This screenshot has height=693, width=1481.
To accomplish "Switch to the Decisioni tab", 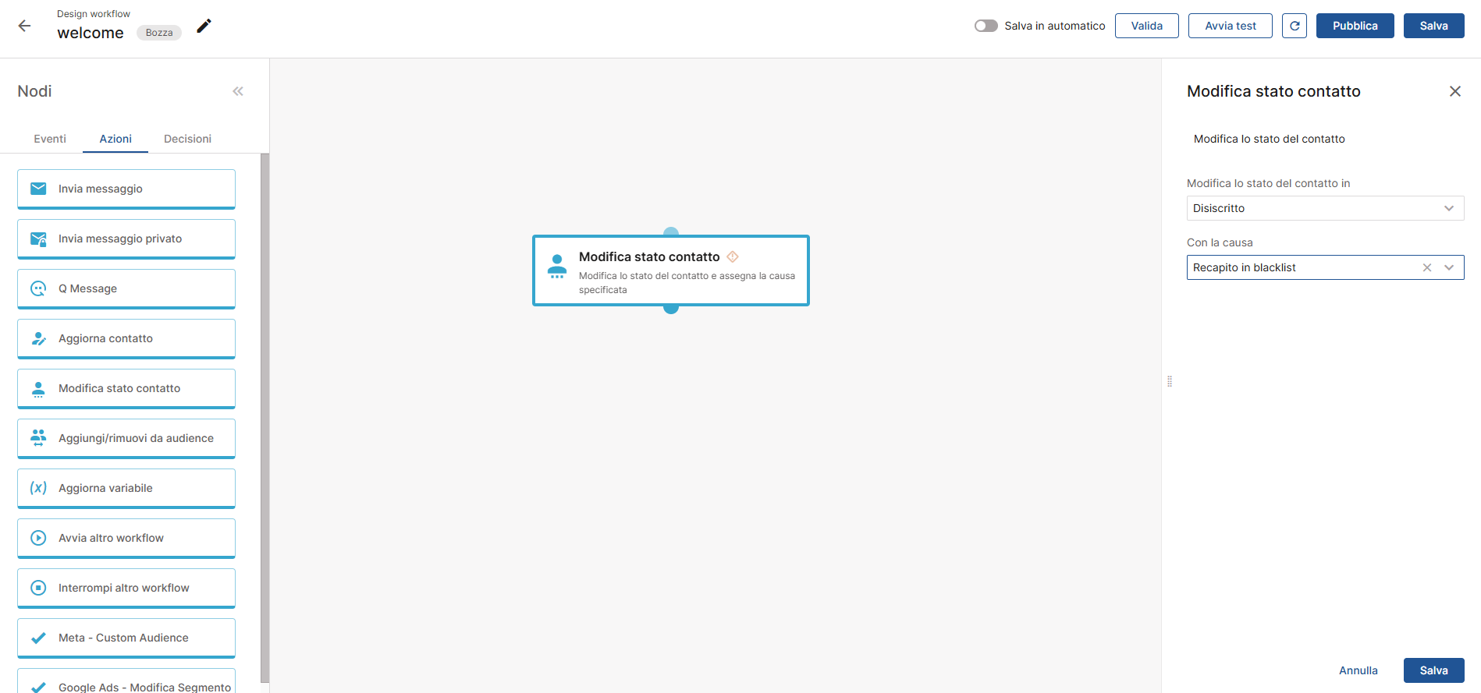I will pyautogui.click(x=187, y=139).
